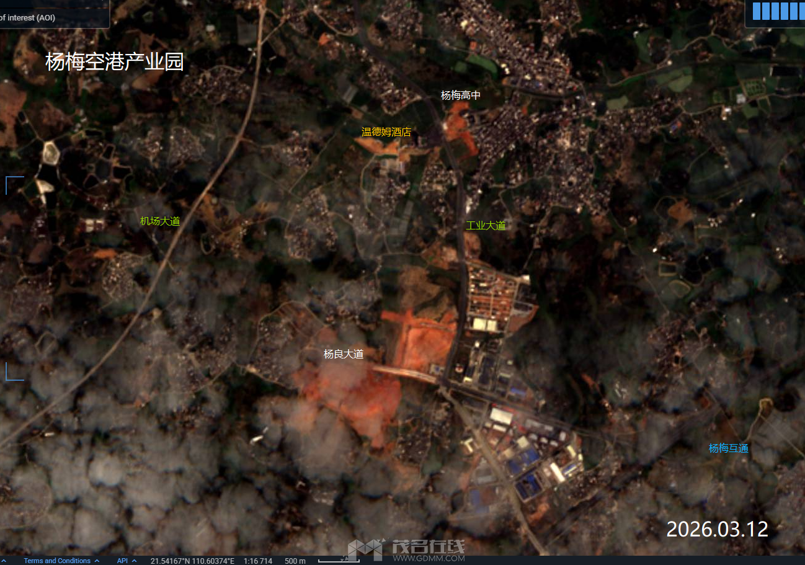Select the 工业大道 road label
805x565 pixels.
pos(486,225)
